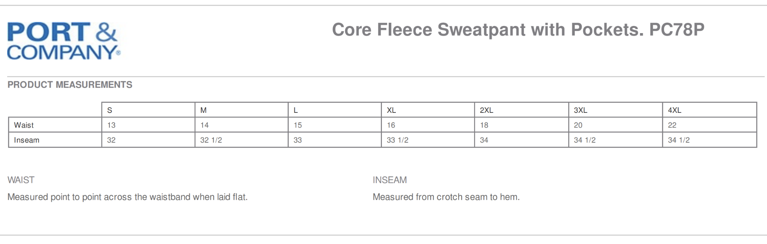Click the WAIST definition heading
767x244 pixels.
[x=21, y=180]
